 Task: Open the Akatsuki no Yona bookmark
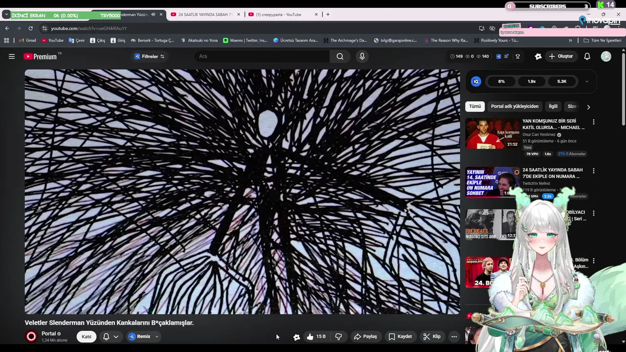click(199, 41)
